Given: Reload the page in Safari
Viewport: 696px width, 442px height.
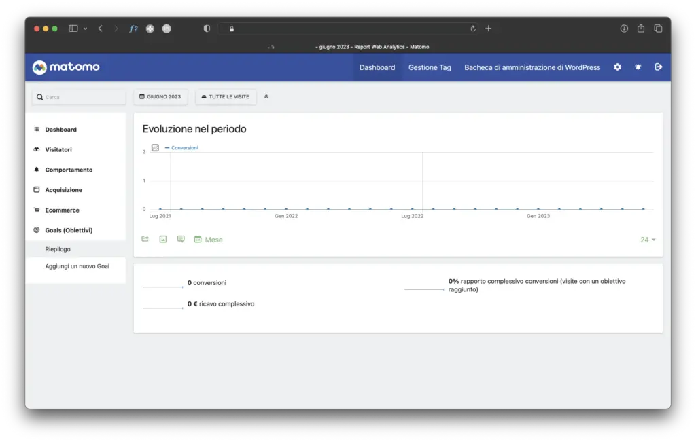Looking at the screenshot, I should click(x=473, y=29).
